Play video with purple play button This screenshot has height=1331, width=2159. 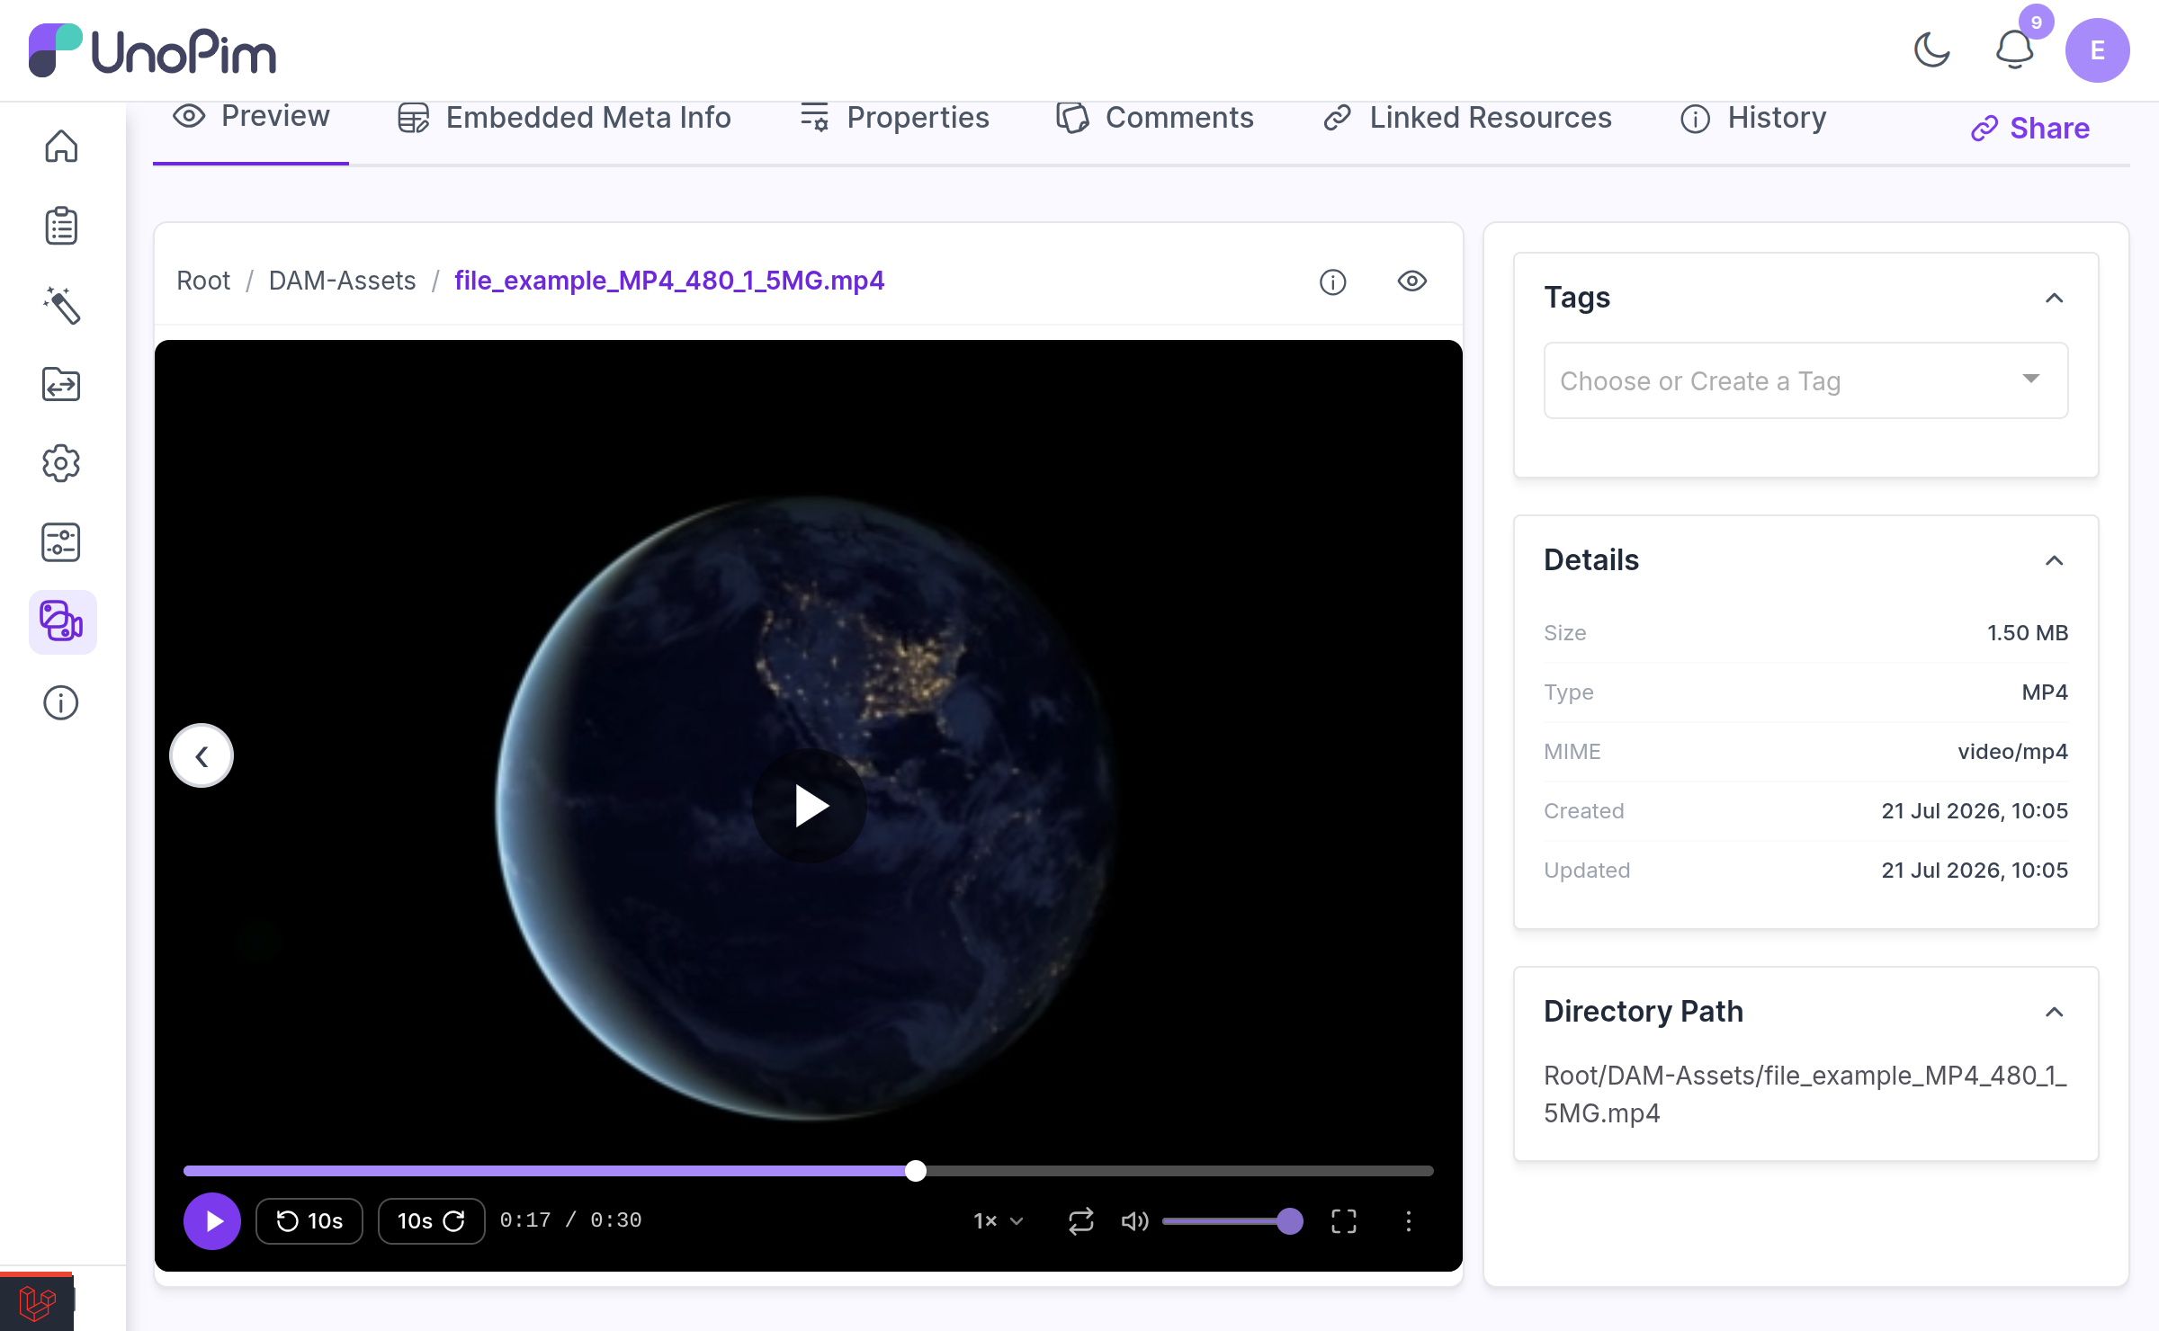click(x=212, y=1220)
